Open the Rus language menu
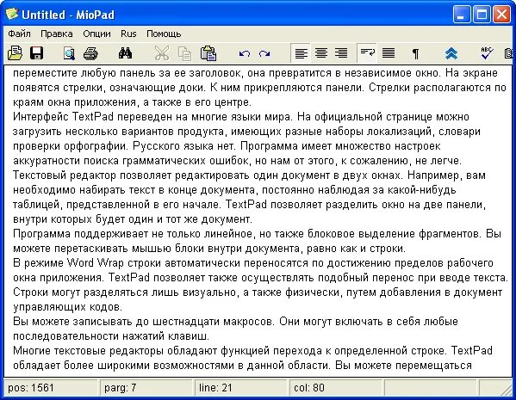The width and height of the screenshot is (516, 400). [x=128, y=34]
